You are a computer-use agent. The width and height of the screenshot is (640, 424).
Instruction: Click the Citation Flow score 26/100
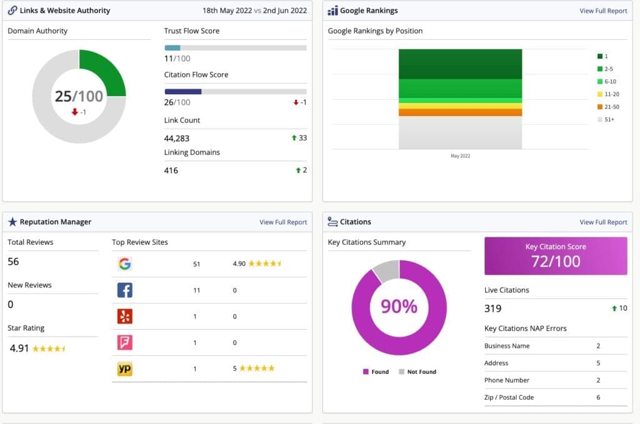pyautogui.click(x=177, y=102)
